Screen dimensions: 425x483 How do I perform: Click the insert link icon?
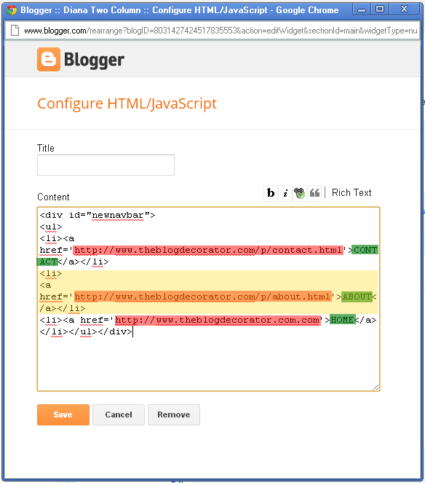click(299, 193)
